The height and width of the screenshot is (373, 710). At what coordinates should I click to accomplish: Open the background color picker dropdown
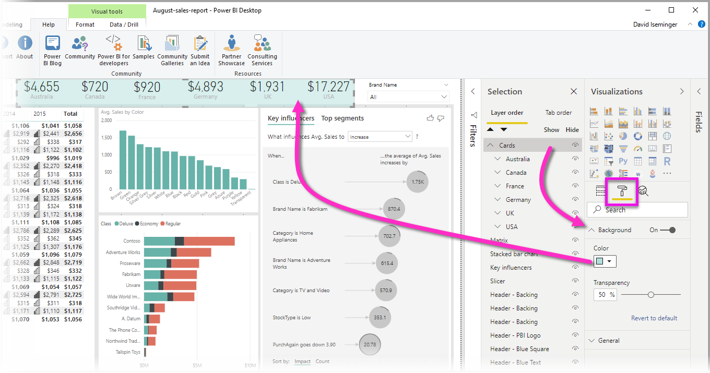pos(605,261)
